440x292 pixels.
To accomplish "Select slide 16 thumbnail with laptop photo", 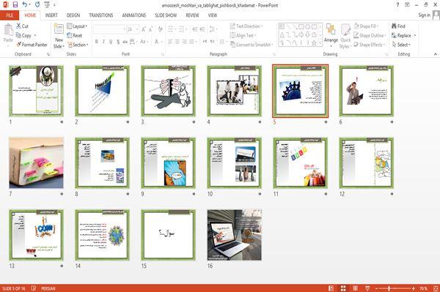I will 235,235.
